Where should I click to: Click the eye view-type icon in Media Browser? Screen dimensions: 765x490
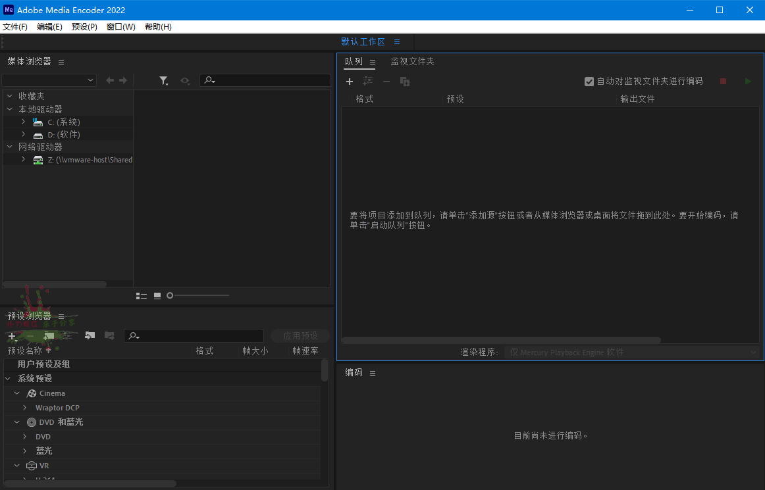coord(186,80)
